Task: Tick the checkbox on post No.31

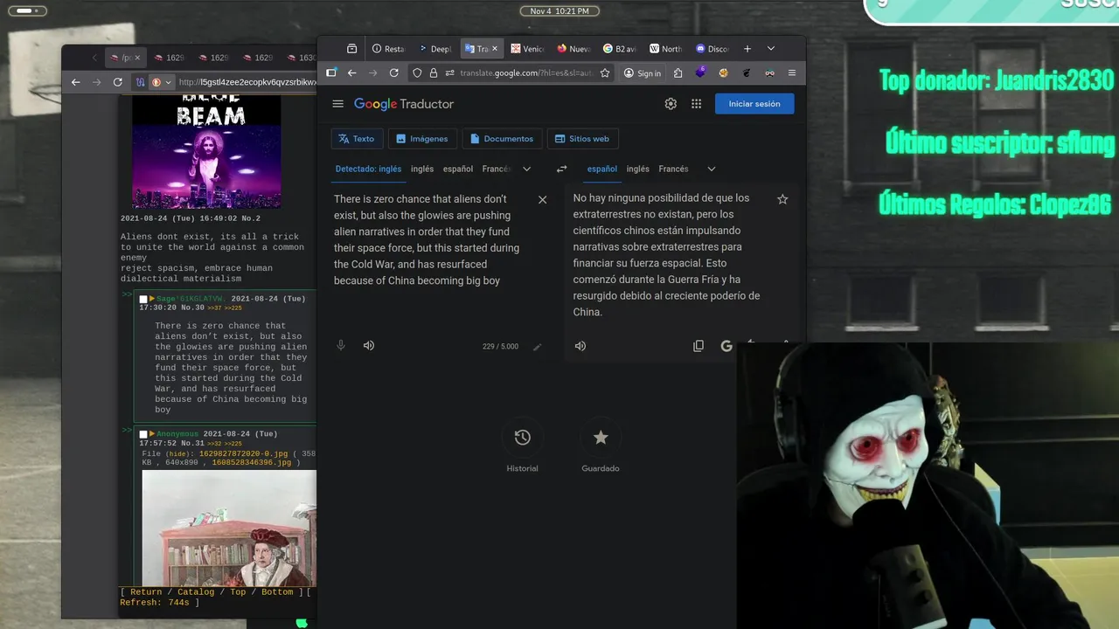Action: (x=143, y=434)
